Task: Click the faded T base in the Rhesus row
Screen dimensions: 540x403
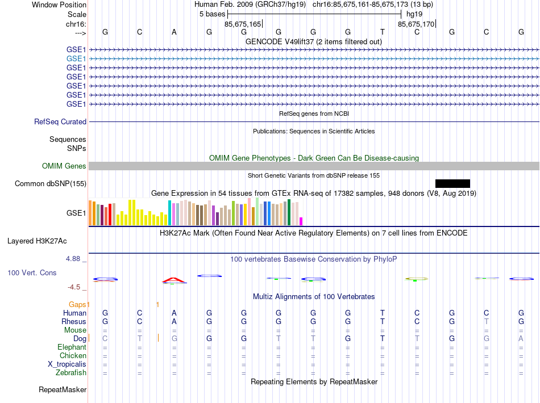Action: pyautogui.click(x=486, y=321)
